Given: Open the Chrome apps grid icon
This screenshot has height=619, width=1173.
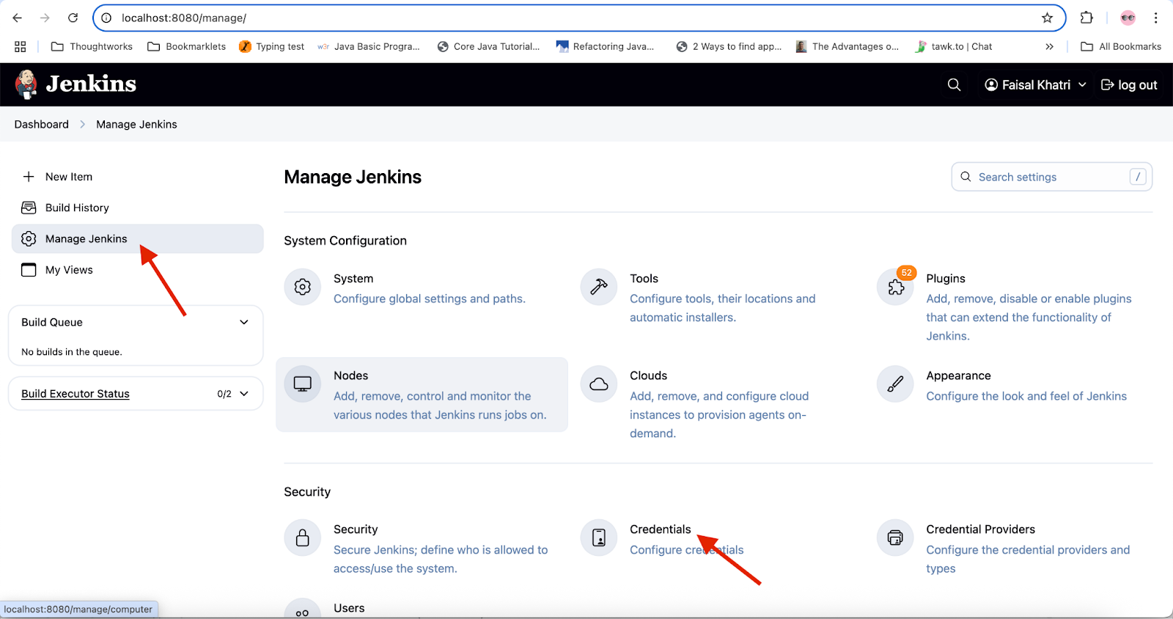Looking at the screenshot, I should (x=21, y=46).
